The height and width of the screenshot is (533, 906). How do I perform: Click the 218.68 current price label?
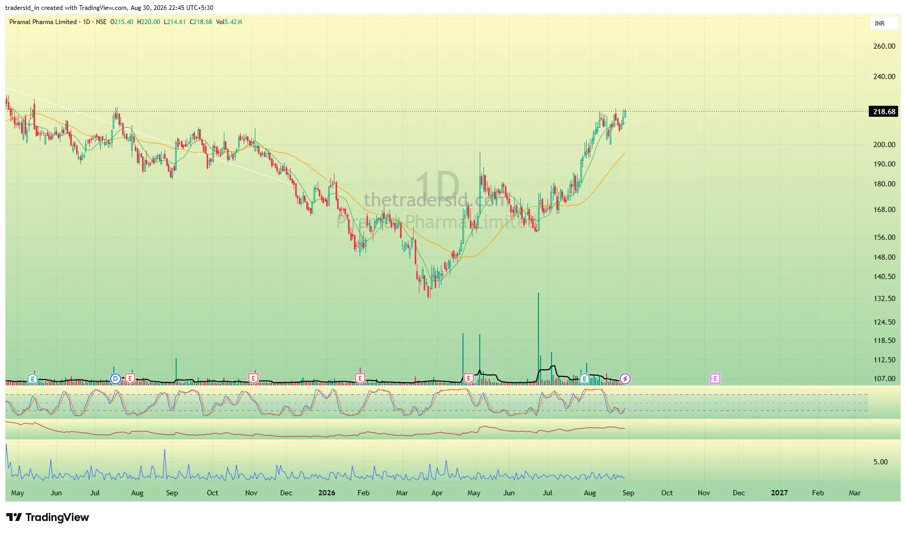(884, 112)
